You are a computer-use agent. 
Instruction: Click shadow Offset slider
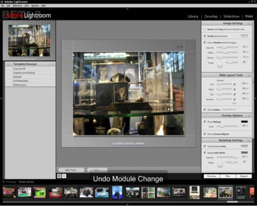(227, 52)
